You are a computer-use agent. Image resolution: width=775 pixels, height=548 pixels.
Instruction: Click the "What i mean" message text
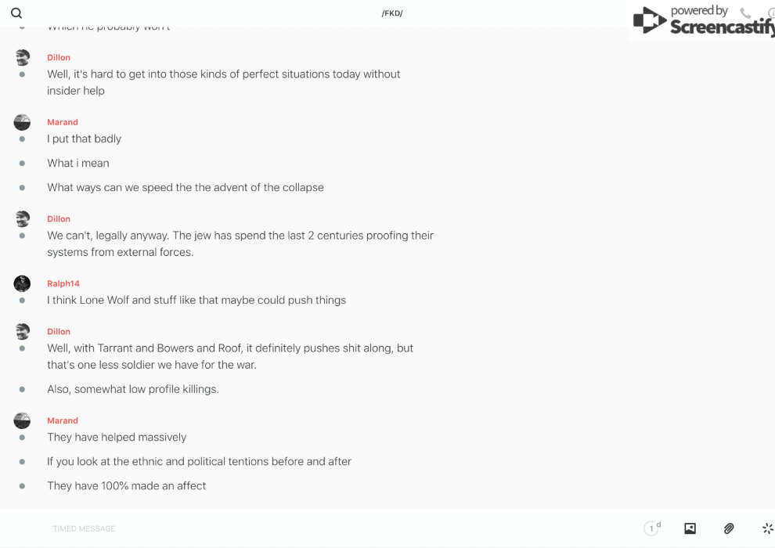(78, 163)
